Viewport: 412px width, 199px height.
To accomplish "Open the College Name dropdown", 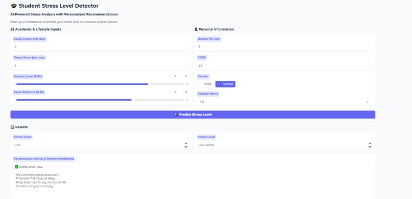I will [x=285, y=102].
